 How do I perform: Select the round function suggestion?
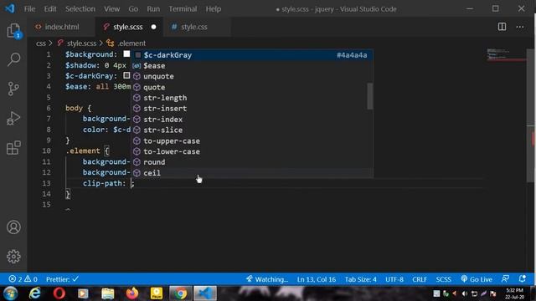click(x=252, y=162)
